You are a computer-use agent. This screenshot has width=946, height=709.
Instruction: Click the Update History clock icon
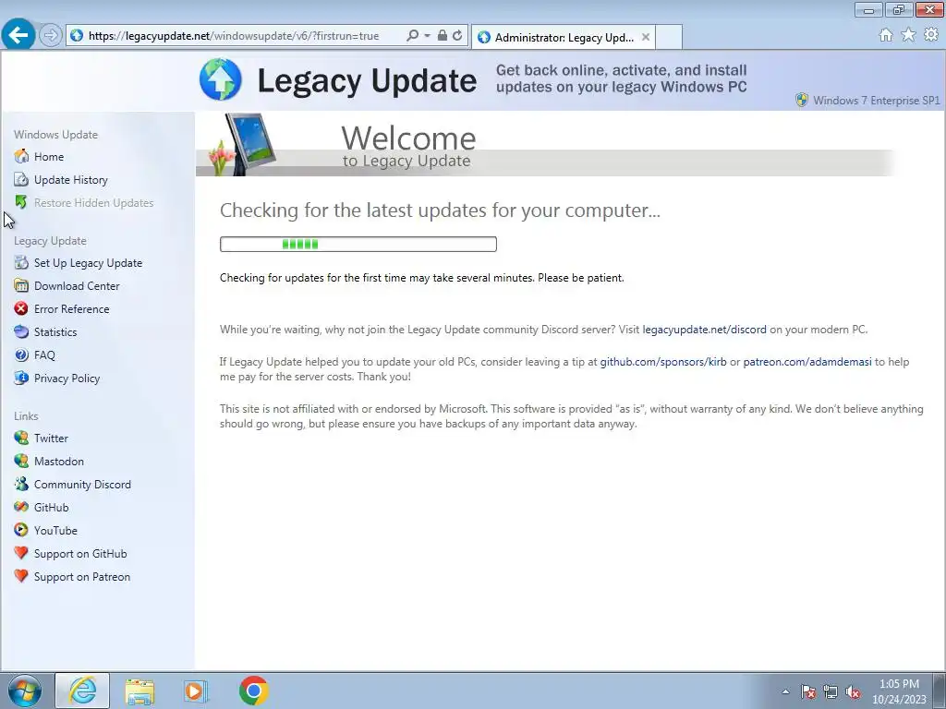pos(21,180)
